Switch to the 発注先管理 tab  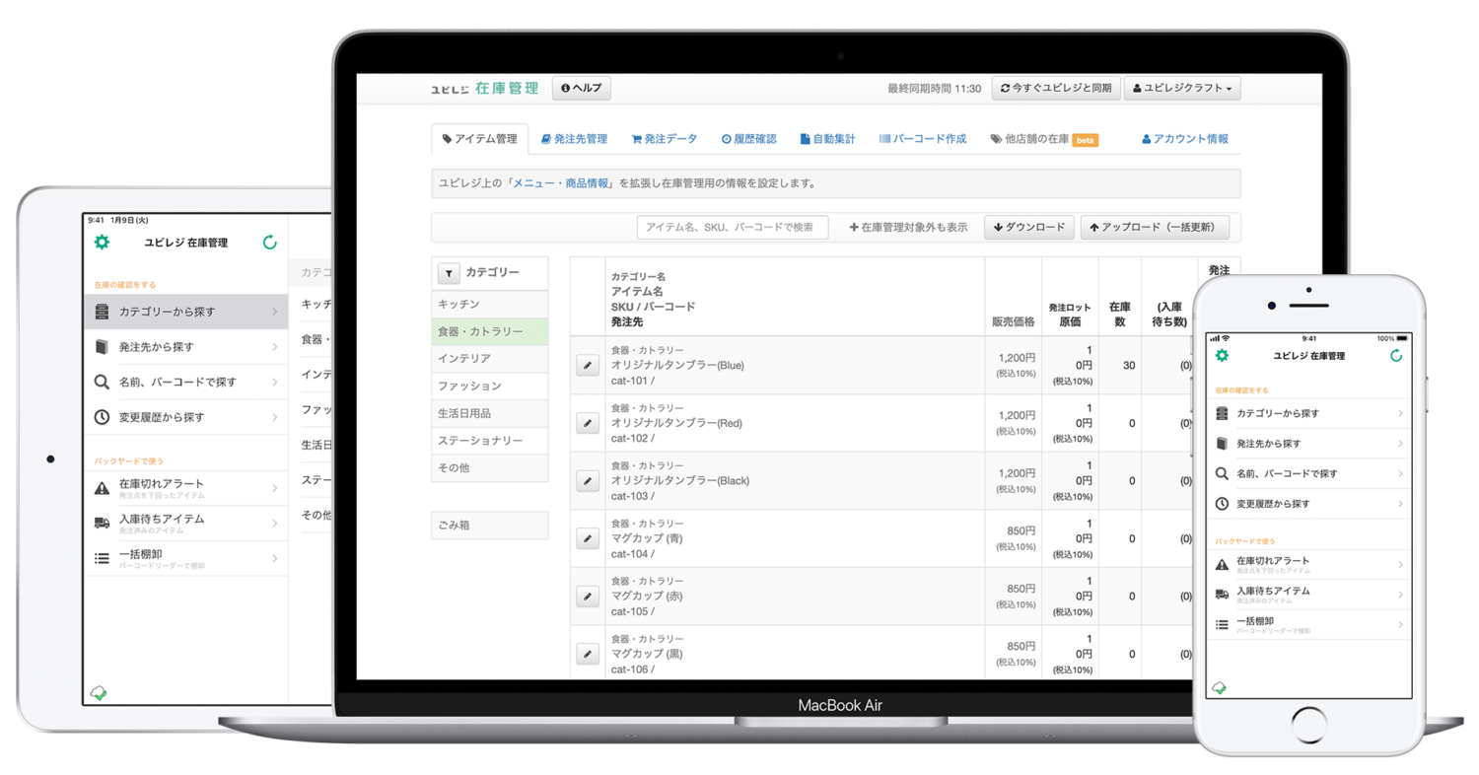point(574,139)
